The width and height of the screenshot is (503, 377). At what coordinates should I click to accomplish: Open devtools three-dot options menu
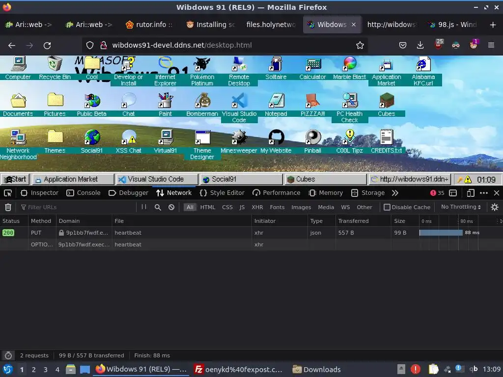484,193
